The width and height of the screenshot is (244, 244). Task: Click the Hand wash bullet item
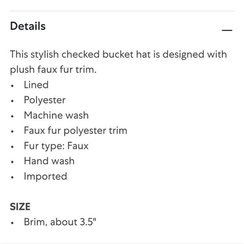49,161
